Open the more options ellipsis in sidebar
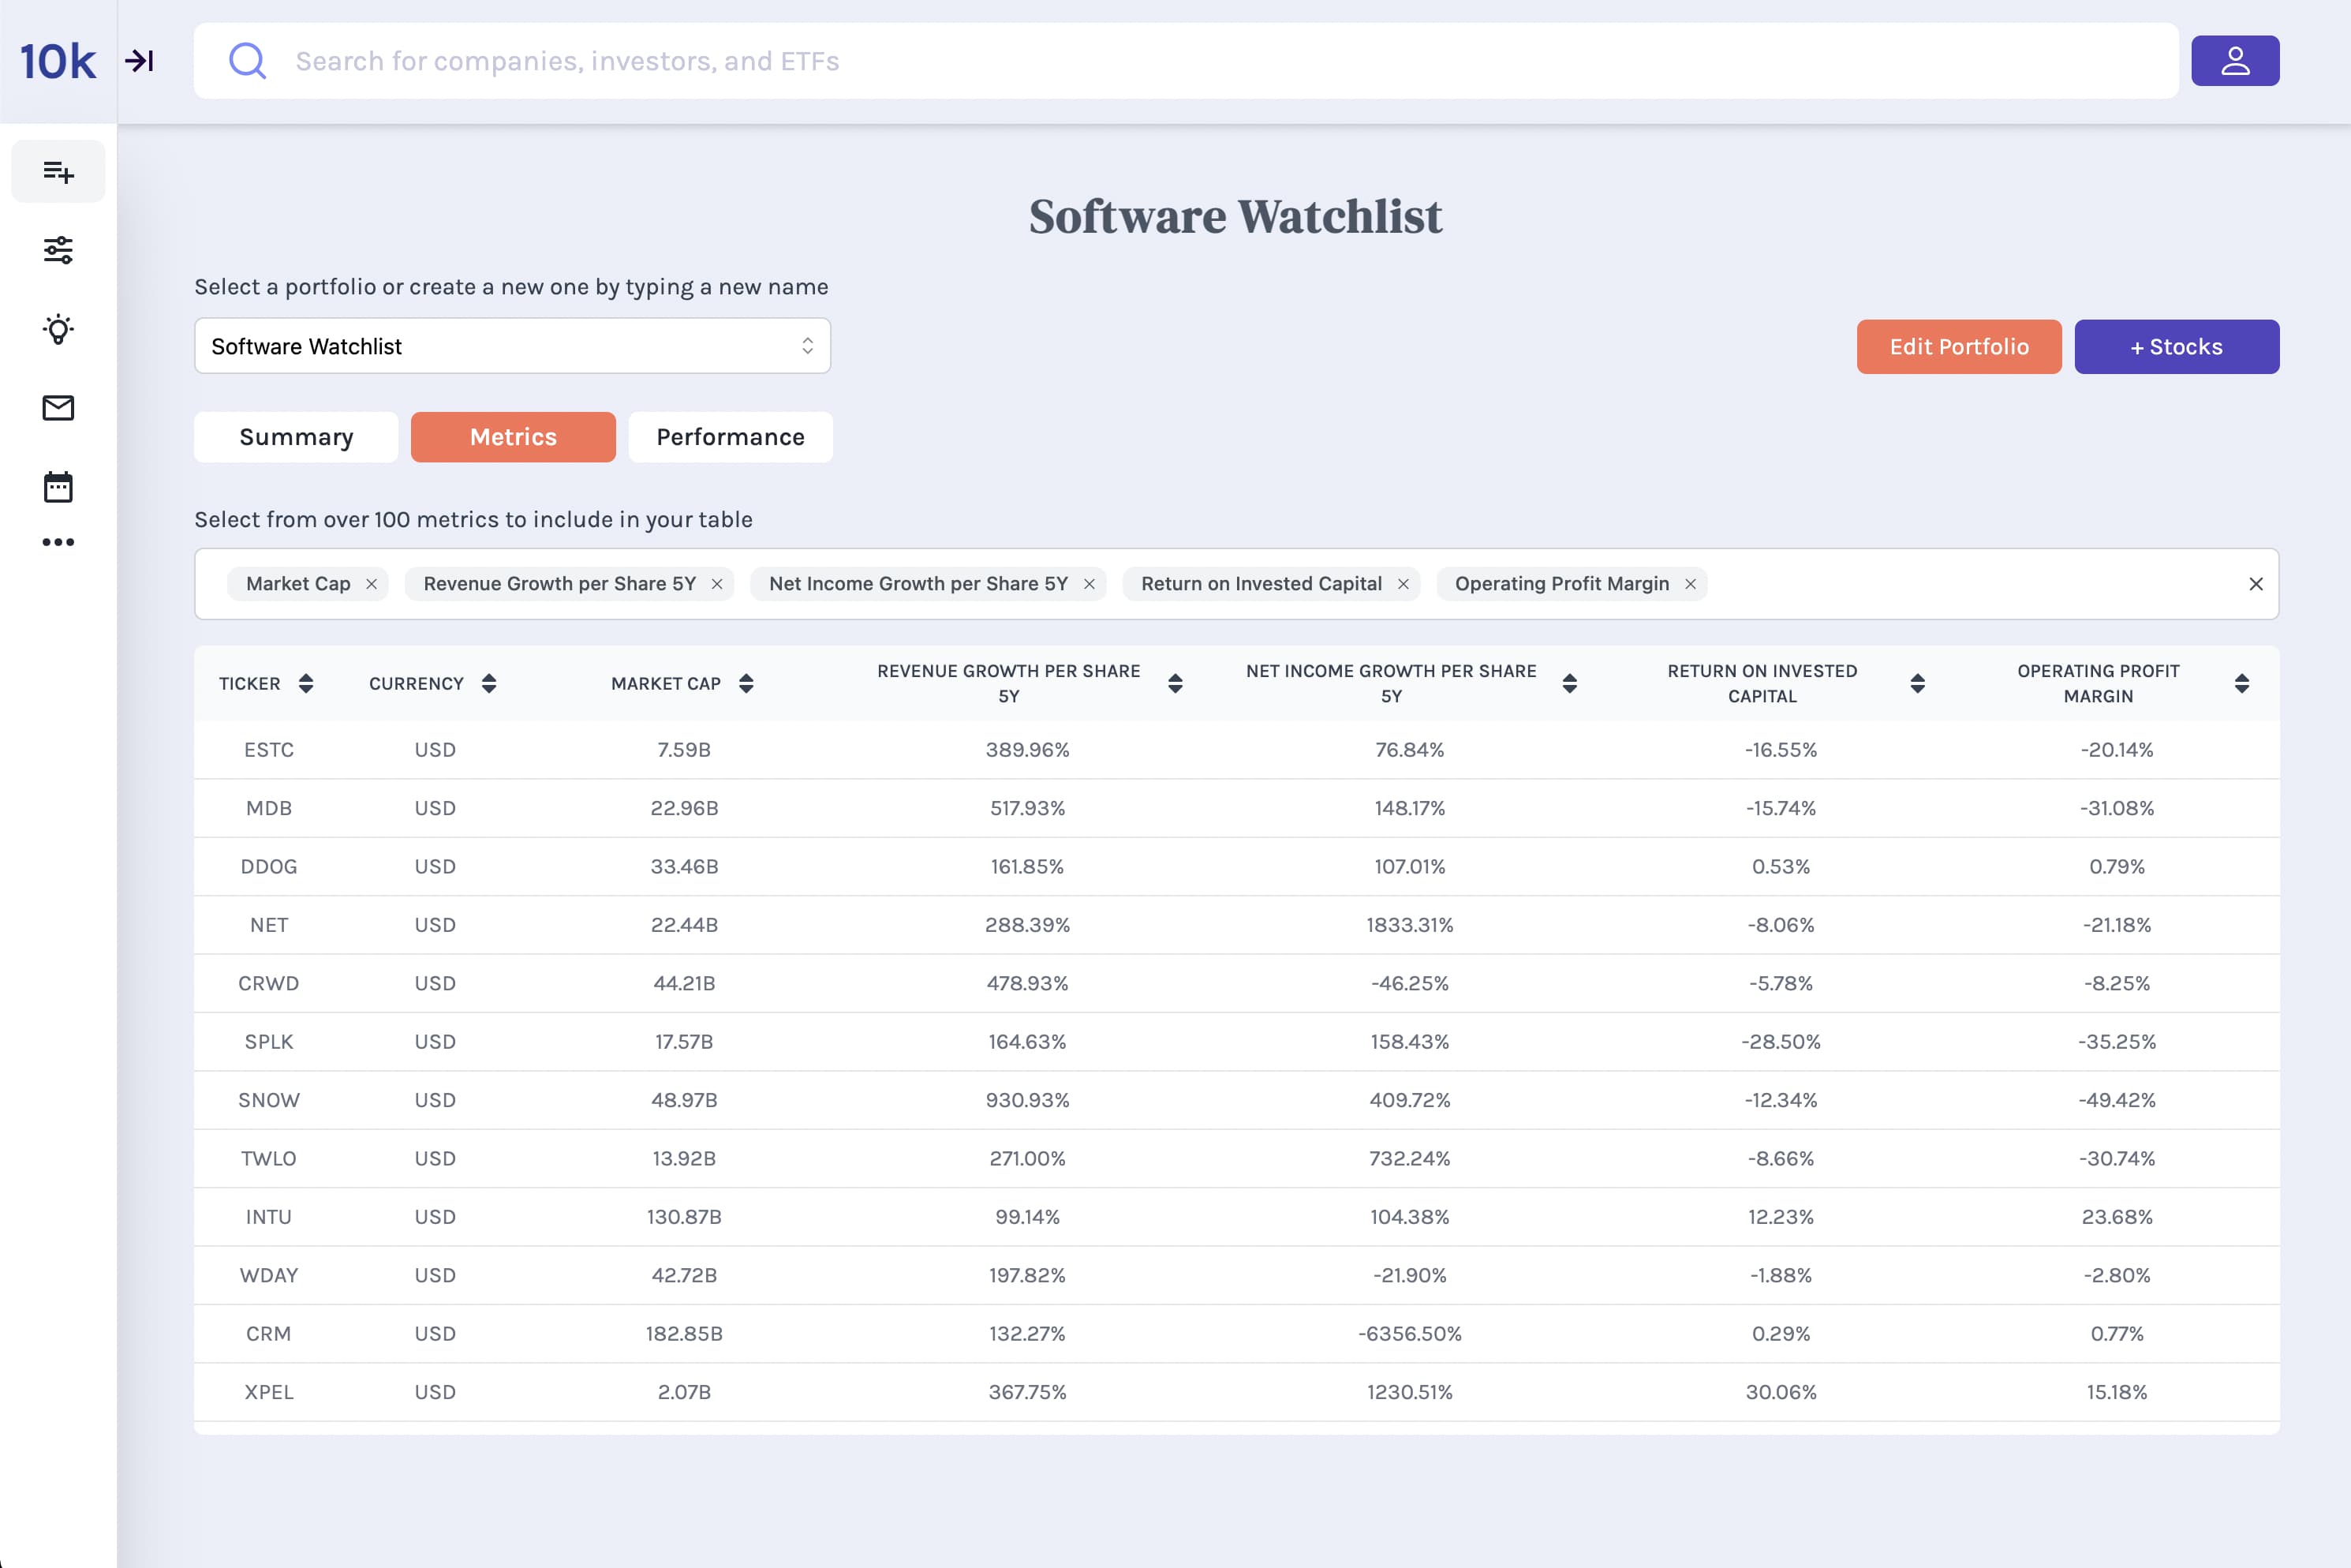This screenshot has width=2351, height=1568. coord(58,542)
